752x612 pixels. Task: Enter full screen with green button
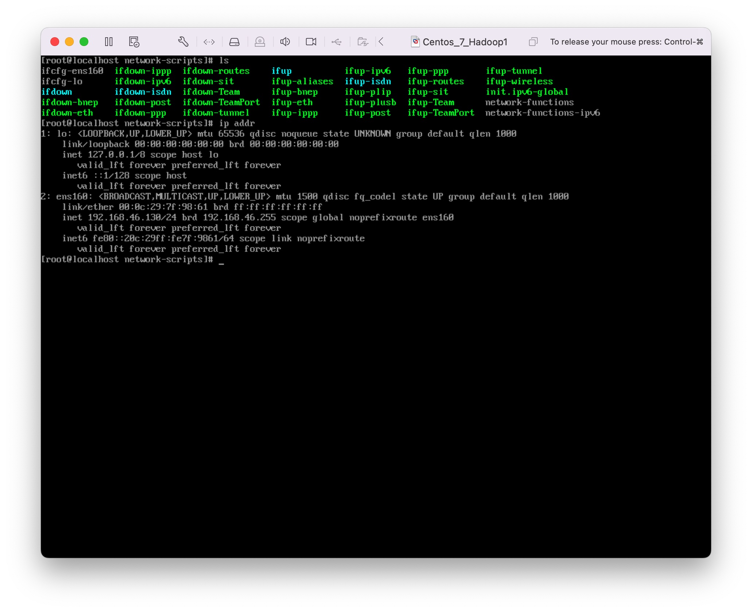(84, 42)
